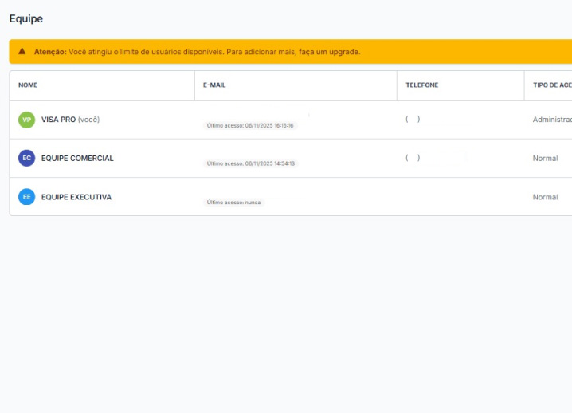Click the last access badge showing 16:16:16

tap(250, 125)
